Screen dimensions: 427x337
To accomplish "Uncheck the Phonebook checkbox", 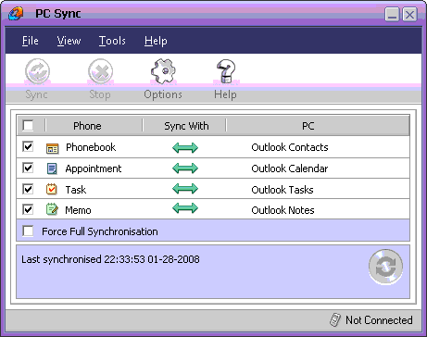I will [x=28, y=146].
